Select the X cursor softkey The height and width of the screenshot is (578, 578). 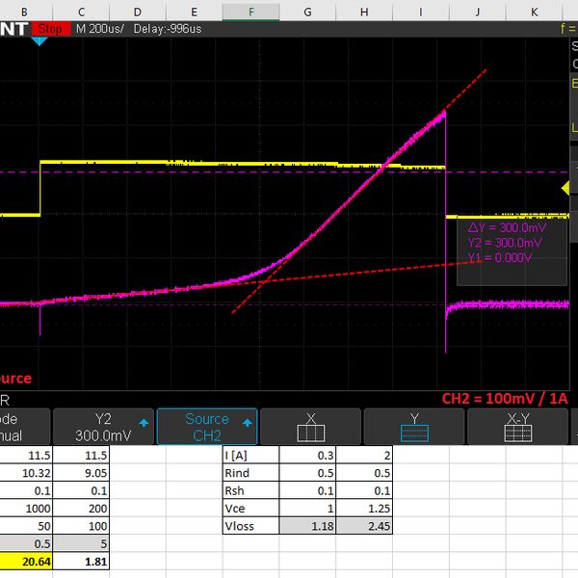click(x=311, y=427)
